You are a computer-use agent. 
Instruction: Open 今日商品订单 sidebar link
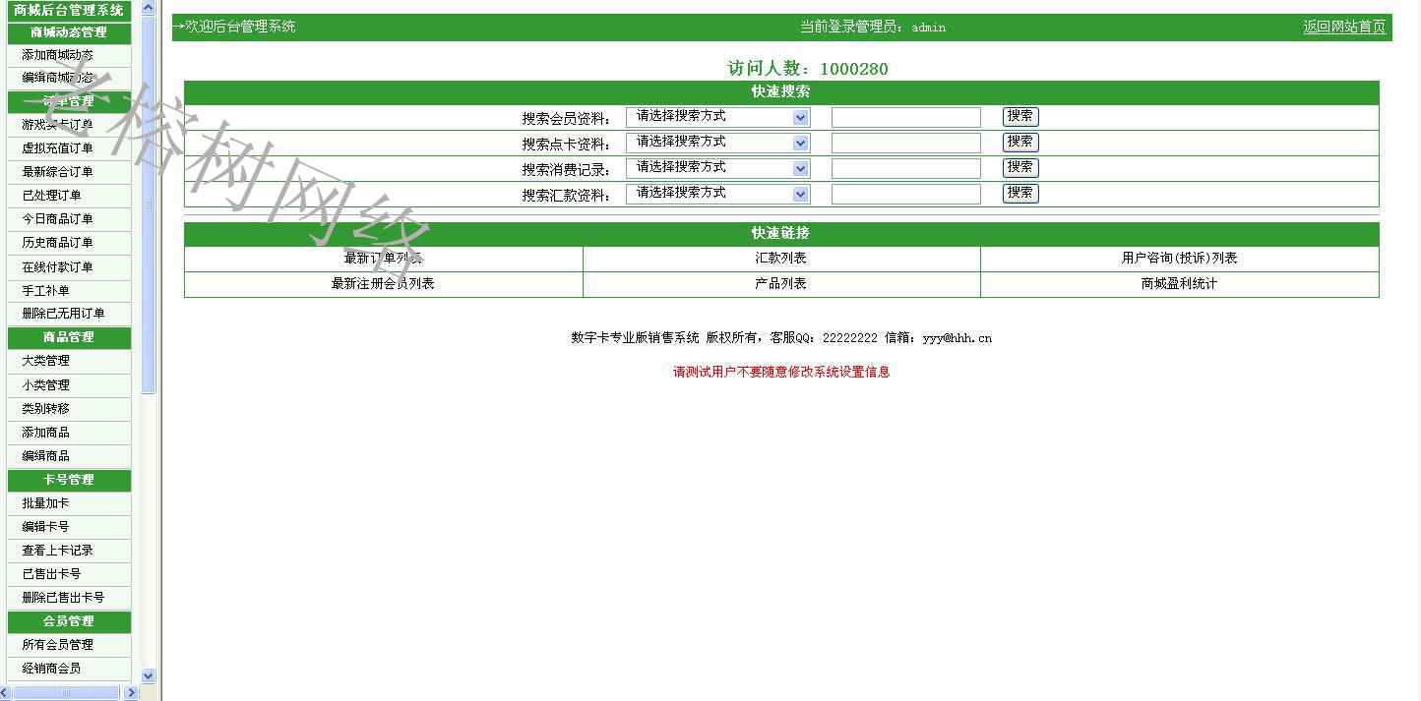coord(58,219)
